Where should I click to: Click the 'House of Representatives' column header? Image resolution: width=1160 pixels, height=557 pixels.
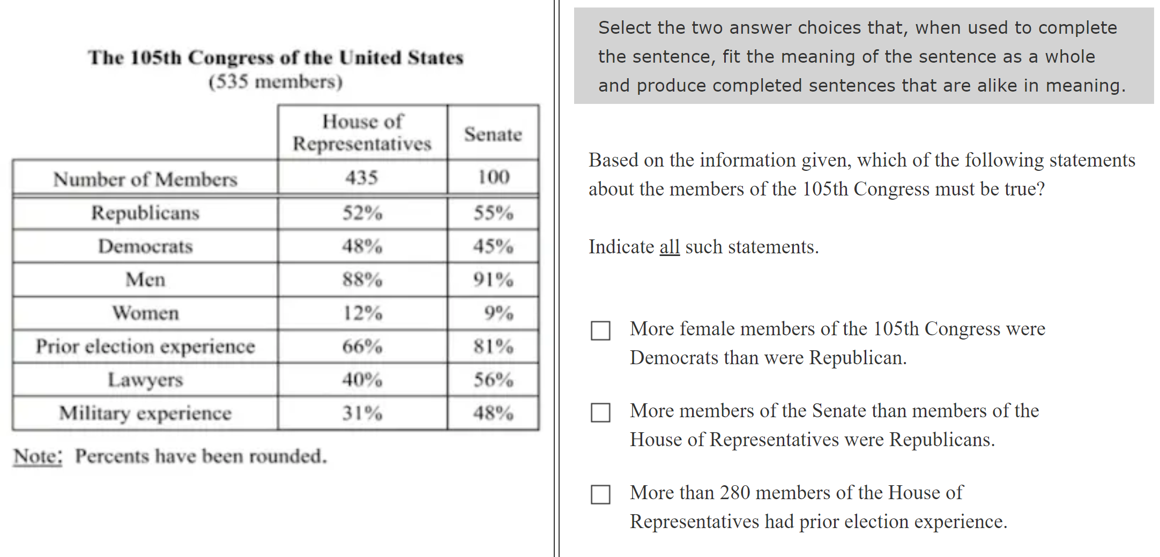tap(362, 132)
